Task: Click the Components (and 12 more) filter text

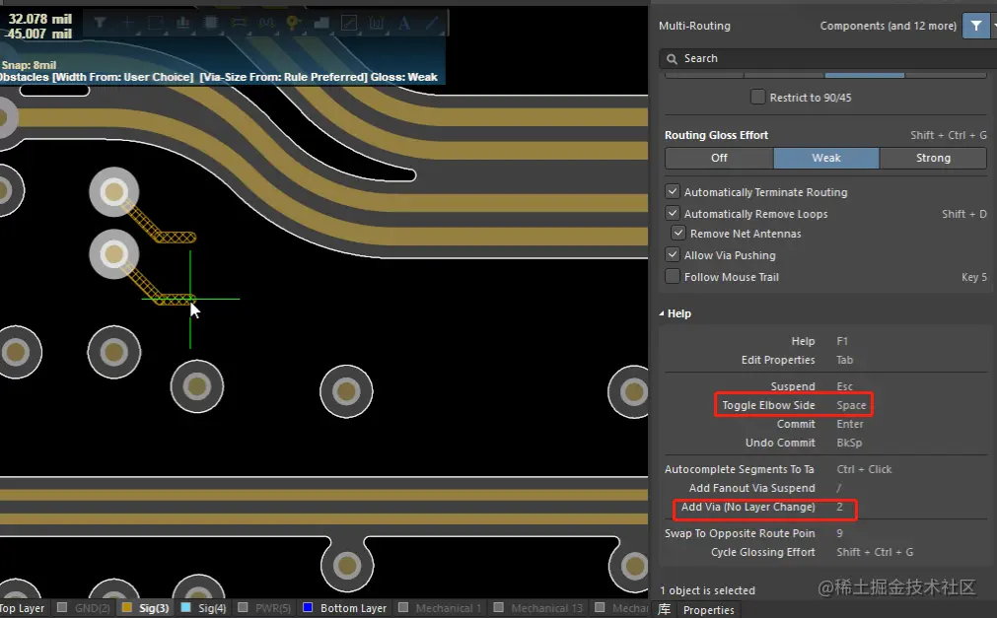Action: tap(888, 26)
